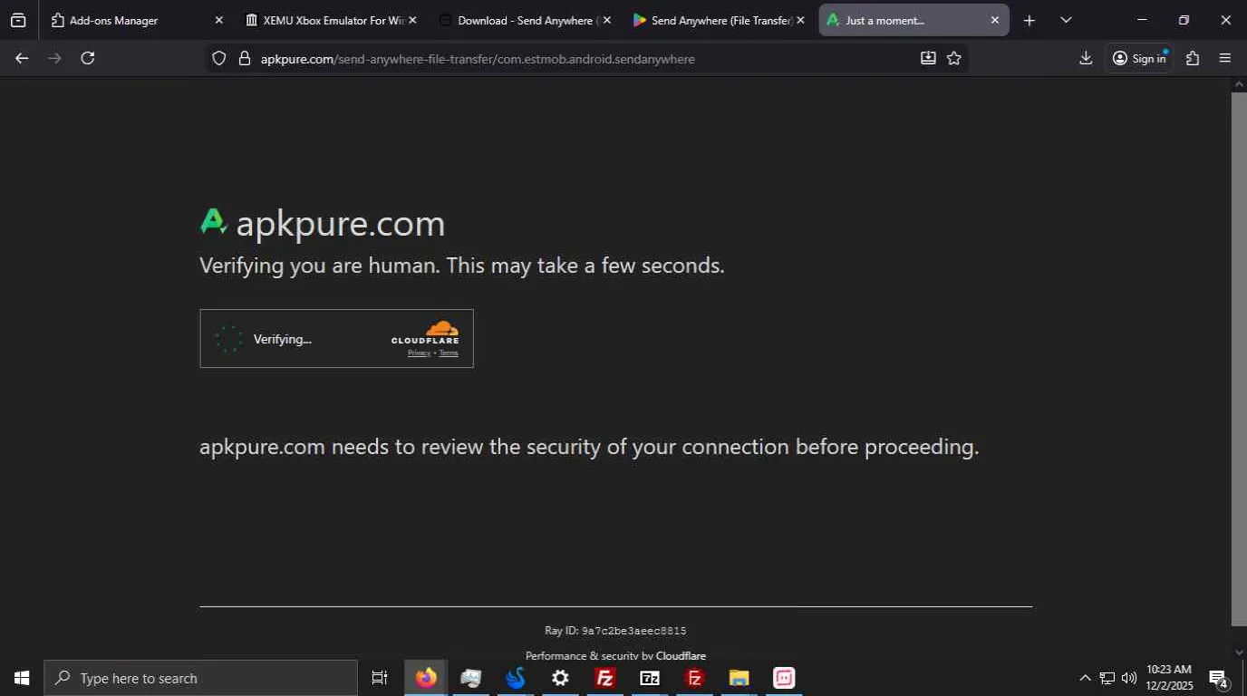
Task: Select the Just a moment... tab
Action: point(913,20)
